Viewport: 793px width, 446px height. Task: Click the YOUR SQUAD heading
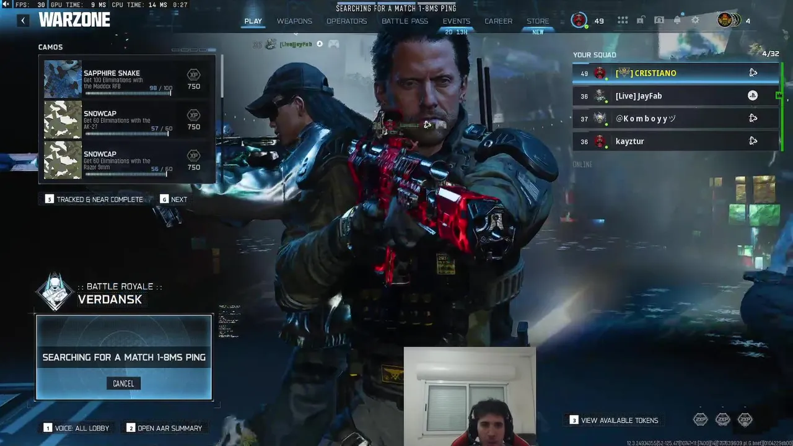594,55
